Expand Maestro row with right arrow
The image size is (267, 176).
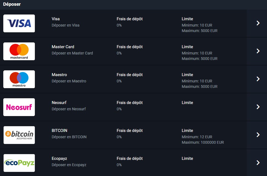click(258, 79)
